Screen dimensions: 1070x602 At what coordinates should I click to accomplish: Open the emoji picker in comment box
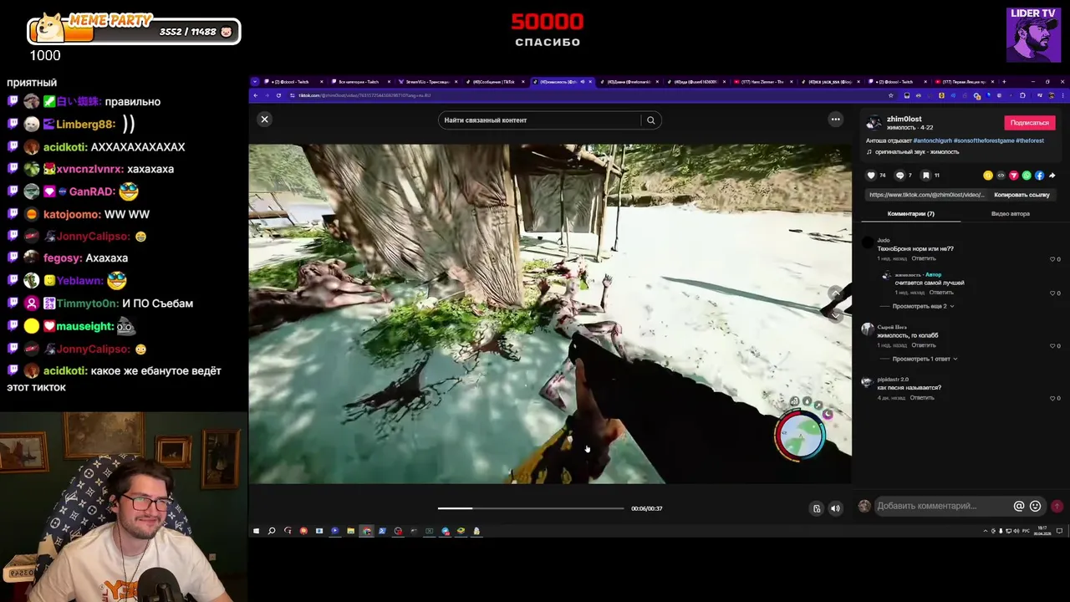coord(1035,506)
